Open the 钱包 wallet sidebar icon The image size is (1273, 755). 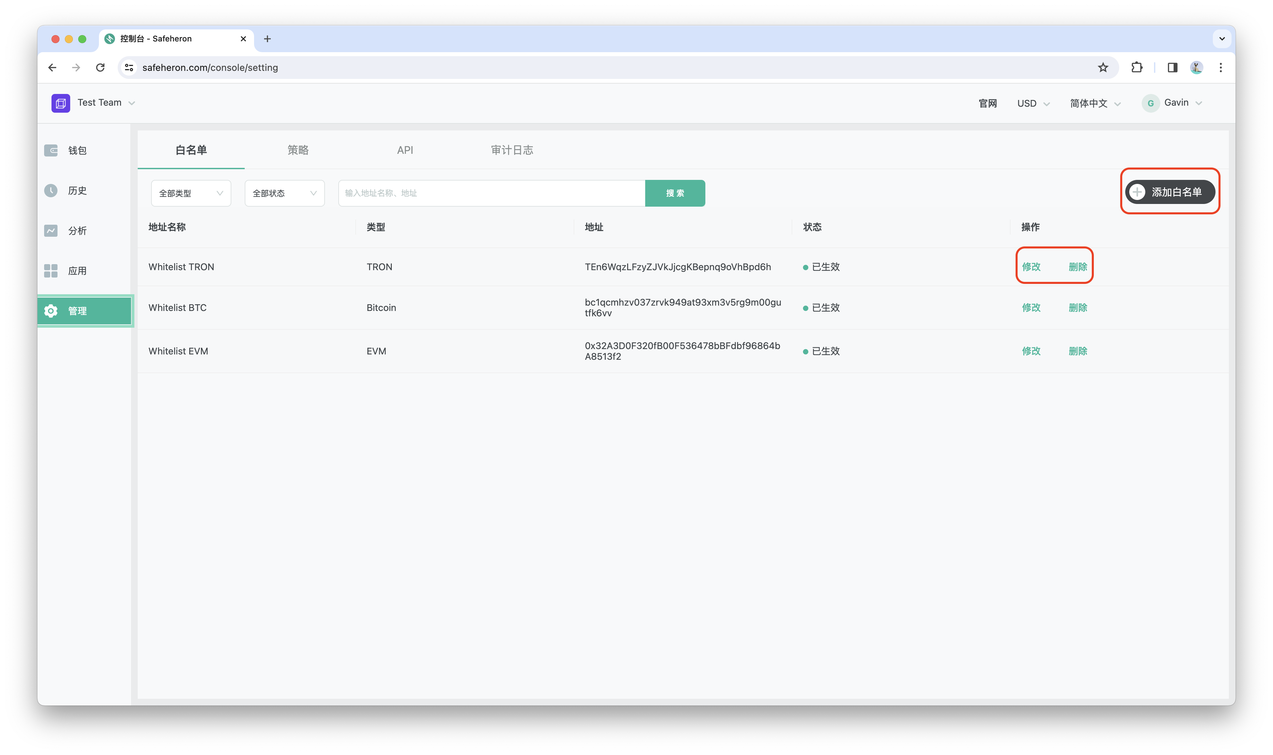[51, 150]
